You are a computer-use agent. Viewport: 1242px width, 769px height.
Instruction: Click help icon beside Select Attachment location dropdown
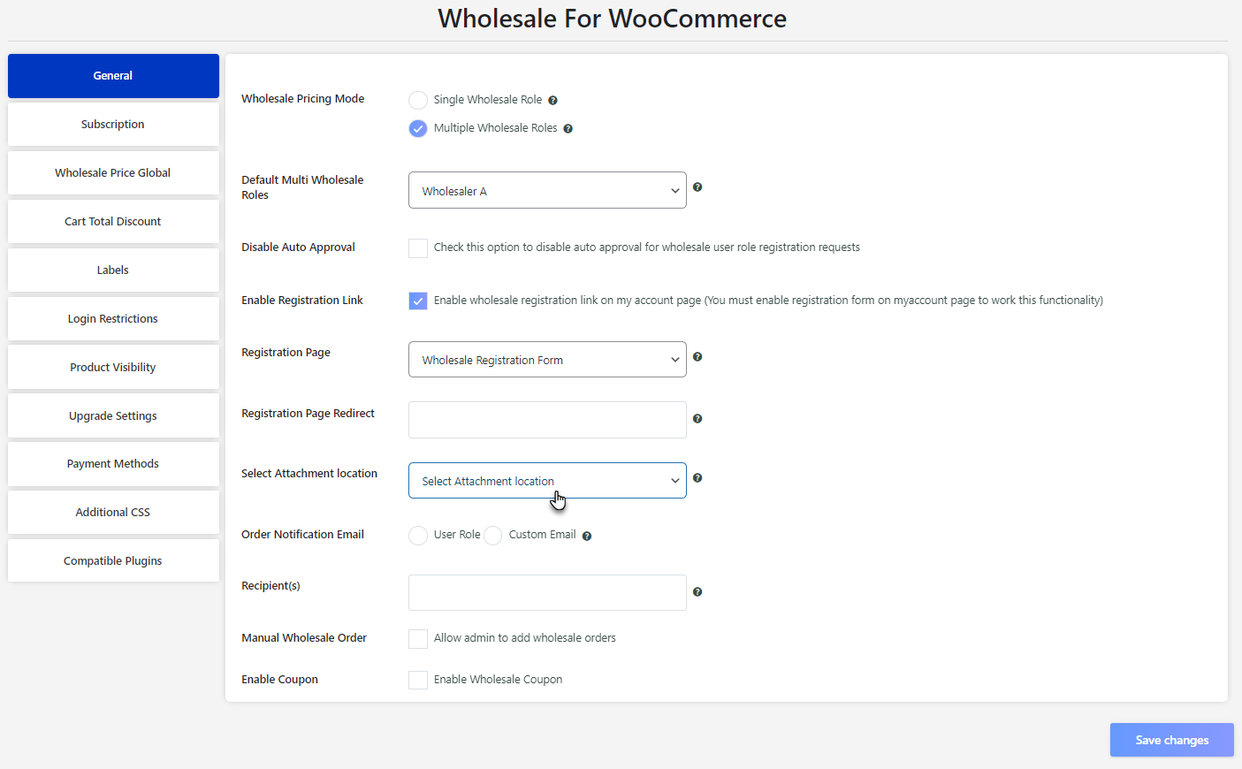click(x=697, y=478)
